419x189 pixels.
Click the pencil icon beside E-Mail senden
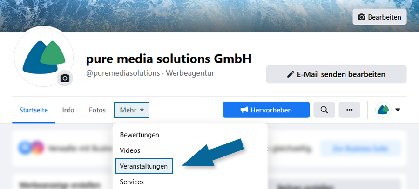coord(291,74)
